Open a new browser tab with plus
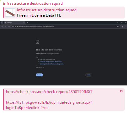Image resolution: width=127 pixels, height=113 pixels. (x=27, y=23)
